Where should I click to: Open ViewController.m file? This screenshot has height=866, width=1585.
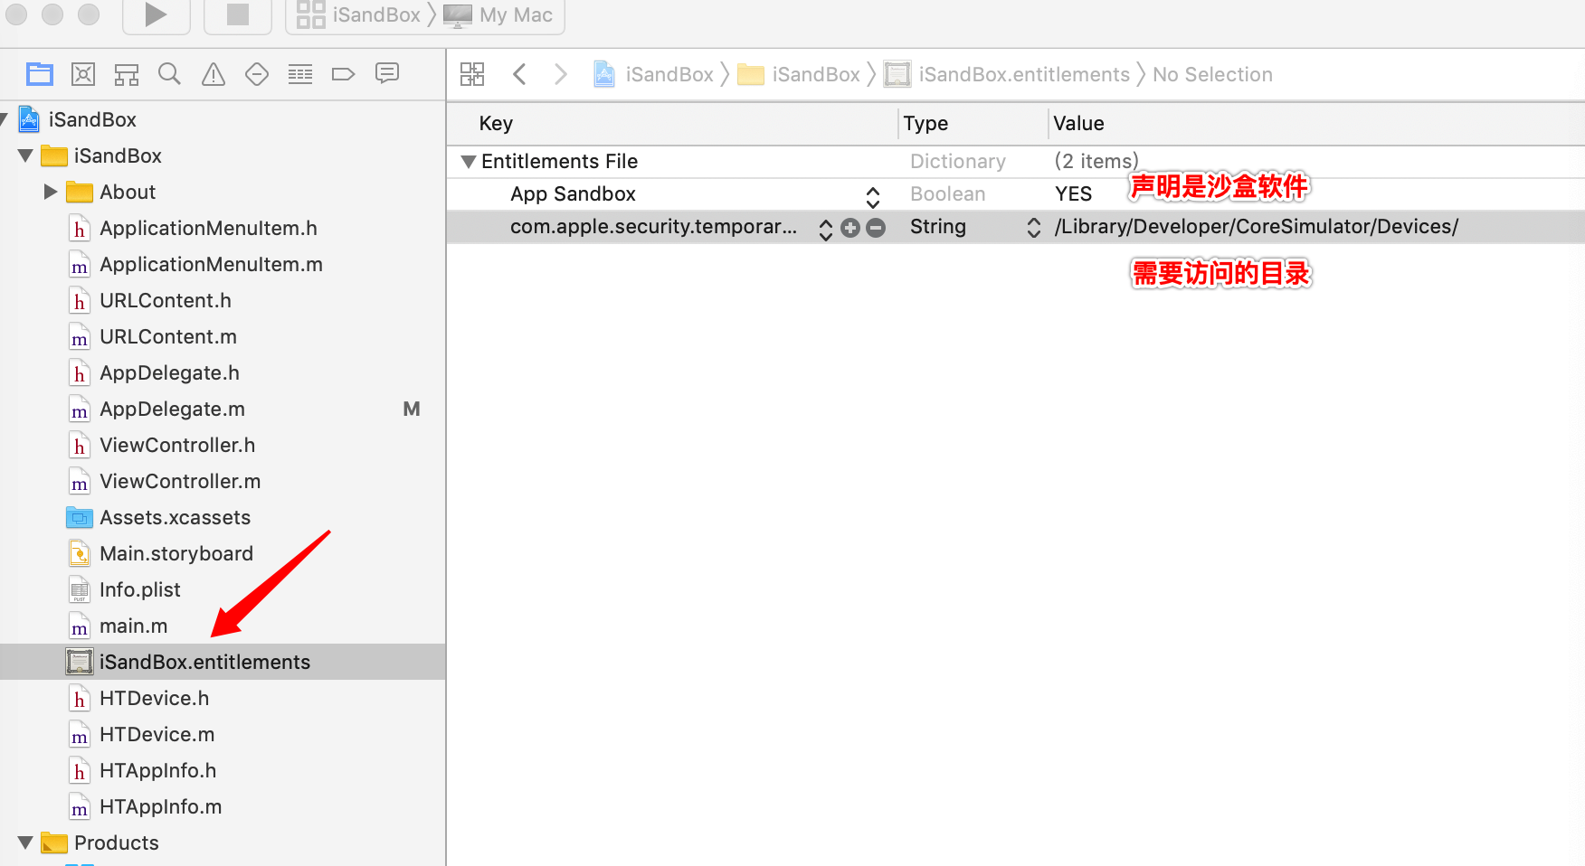click(x=180, y=481)
